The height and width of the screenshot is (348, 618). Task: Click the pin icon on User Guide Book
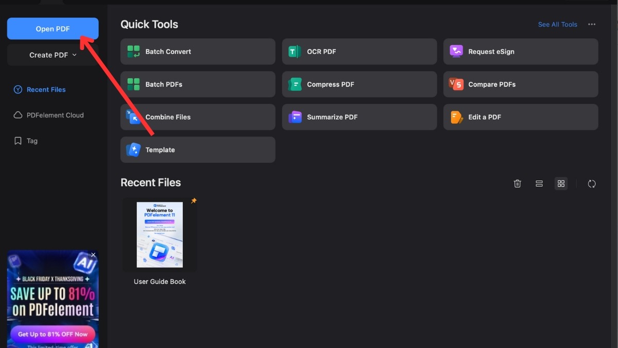(194, 201)
